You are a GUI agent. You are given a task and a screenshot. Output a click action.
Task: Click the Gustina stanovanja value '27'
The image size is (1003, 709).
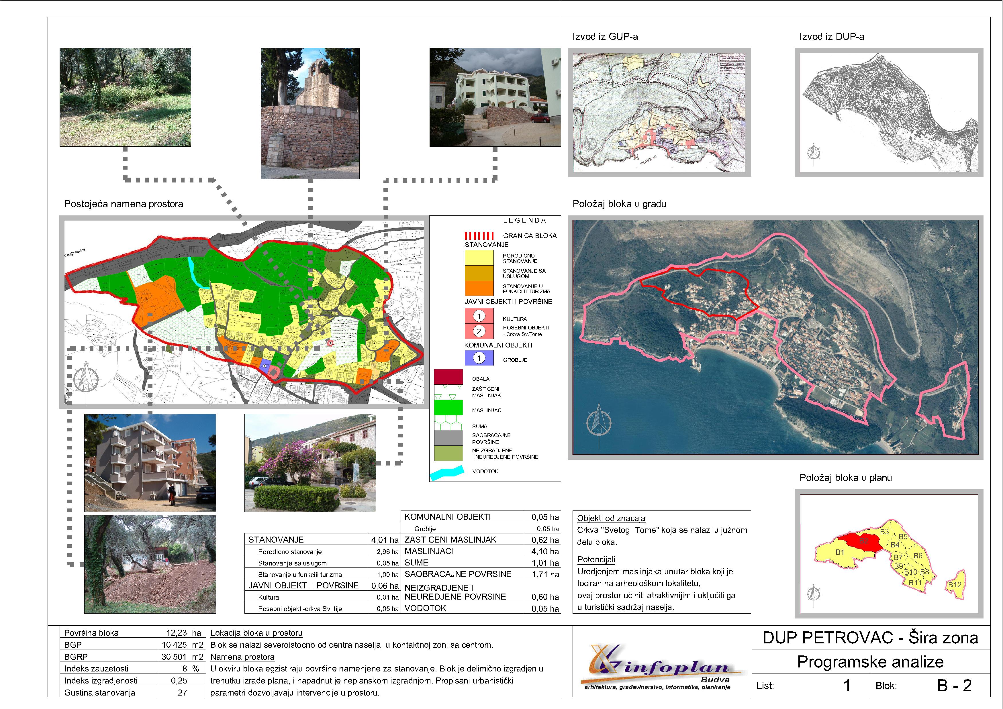point(183,692)
